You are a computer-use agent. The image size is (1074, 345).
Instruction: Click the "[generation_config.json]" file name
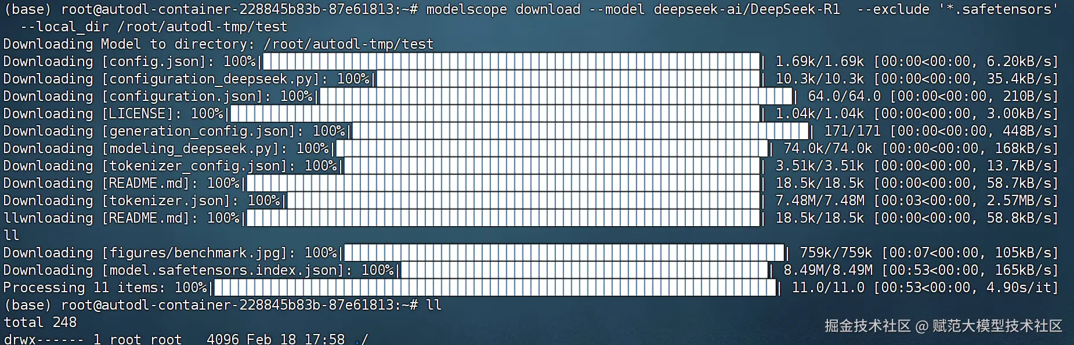(x=198, y=131)
